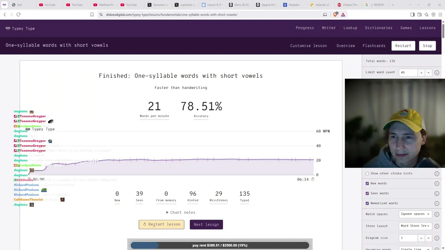The image size is (445, 250).
Task: Click the Typey Type home link text
Action: (x=23, y=28)
